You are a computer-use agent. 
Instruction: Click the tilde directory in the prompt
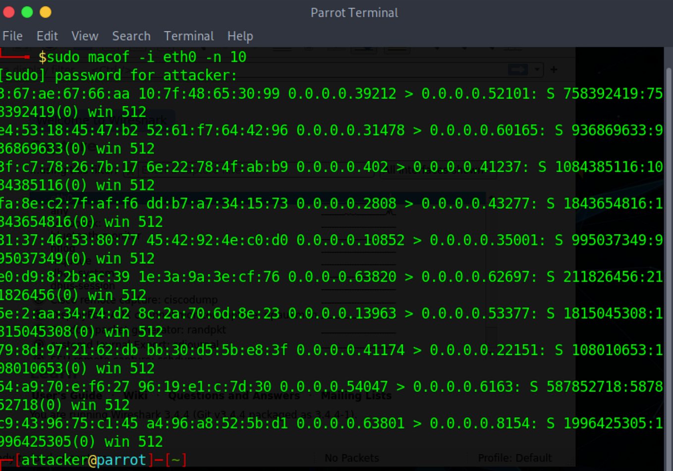click(175, 460)
